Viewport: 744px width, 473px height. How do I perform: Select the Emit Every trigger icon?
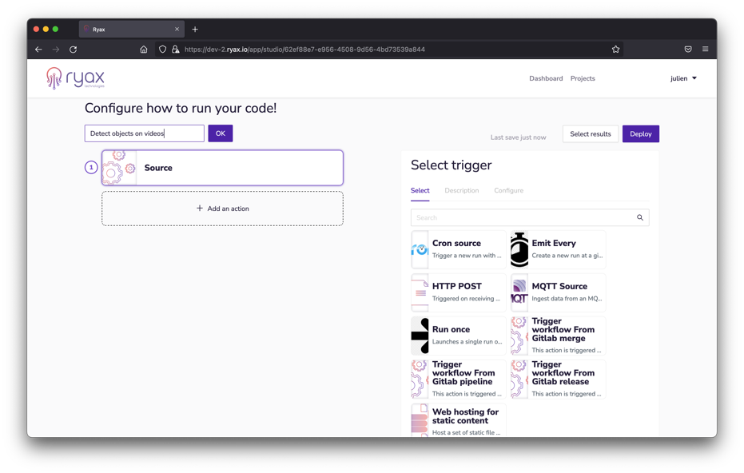point(519,249)
